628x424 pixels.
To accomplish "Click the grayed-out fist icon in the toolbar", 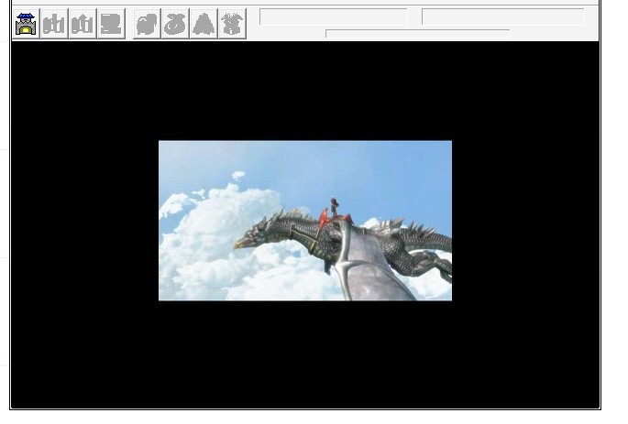I will (x=147, y=24).
